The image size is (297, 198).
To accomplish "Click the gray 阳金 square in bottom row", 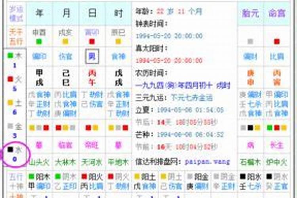I will (190, 177).
